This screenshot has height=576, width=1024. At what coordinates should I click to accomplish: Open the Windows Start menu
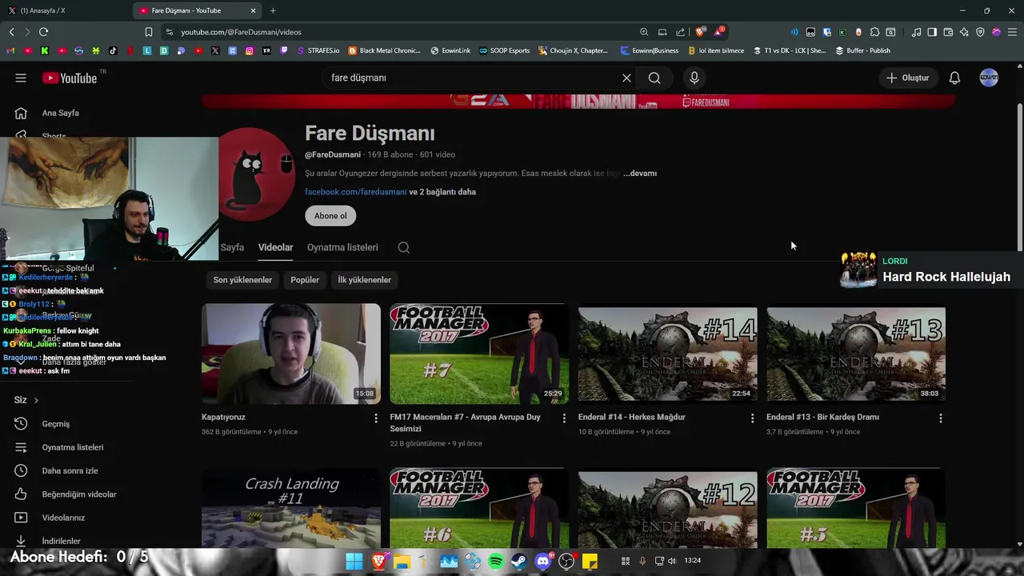click(x=354, y=561)
